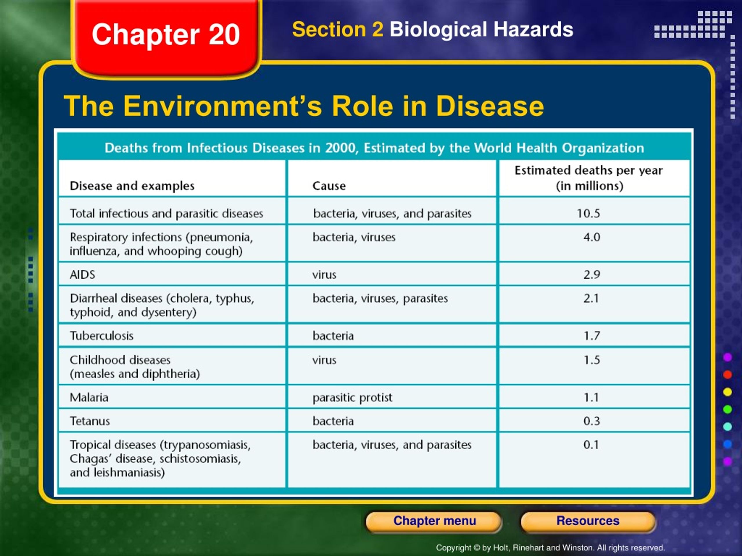Click the cause cell for Respiratory infections
This screenshot has height=556, width=742.
(x=392, y=243)
